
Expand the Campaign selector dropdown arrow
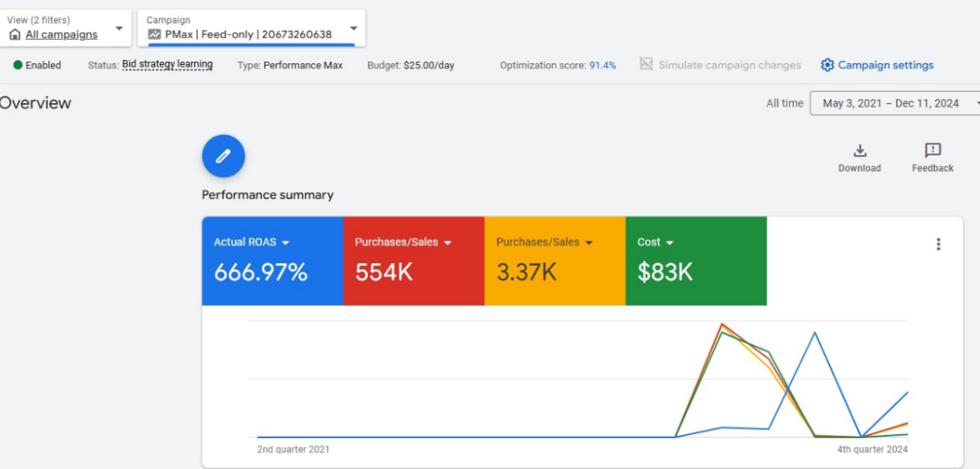[x=353, y=28]
